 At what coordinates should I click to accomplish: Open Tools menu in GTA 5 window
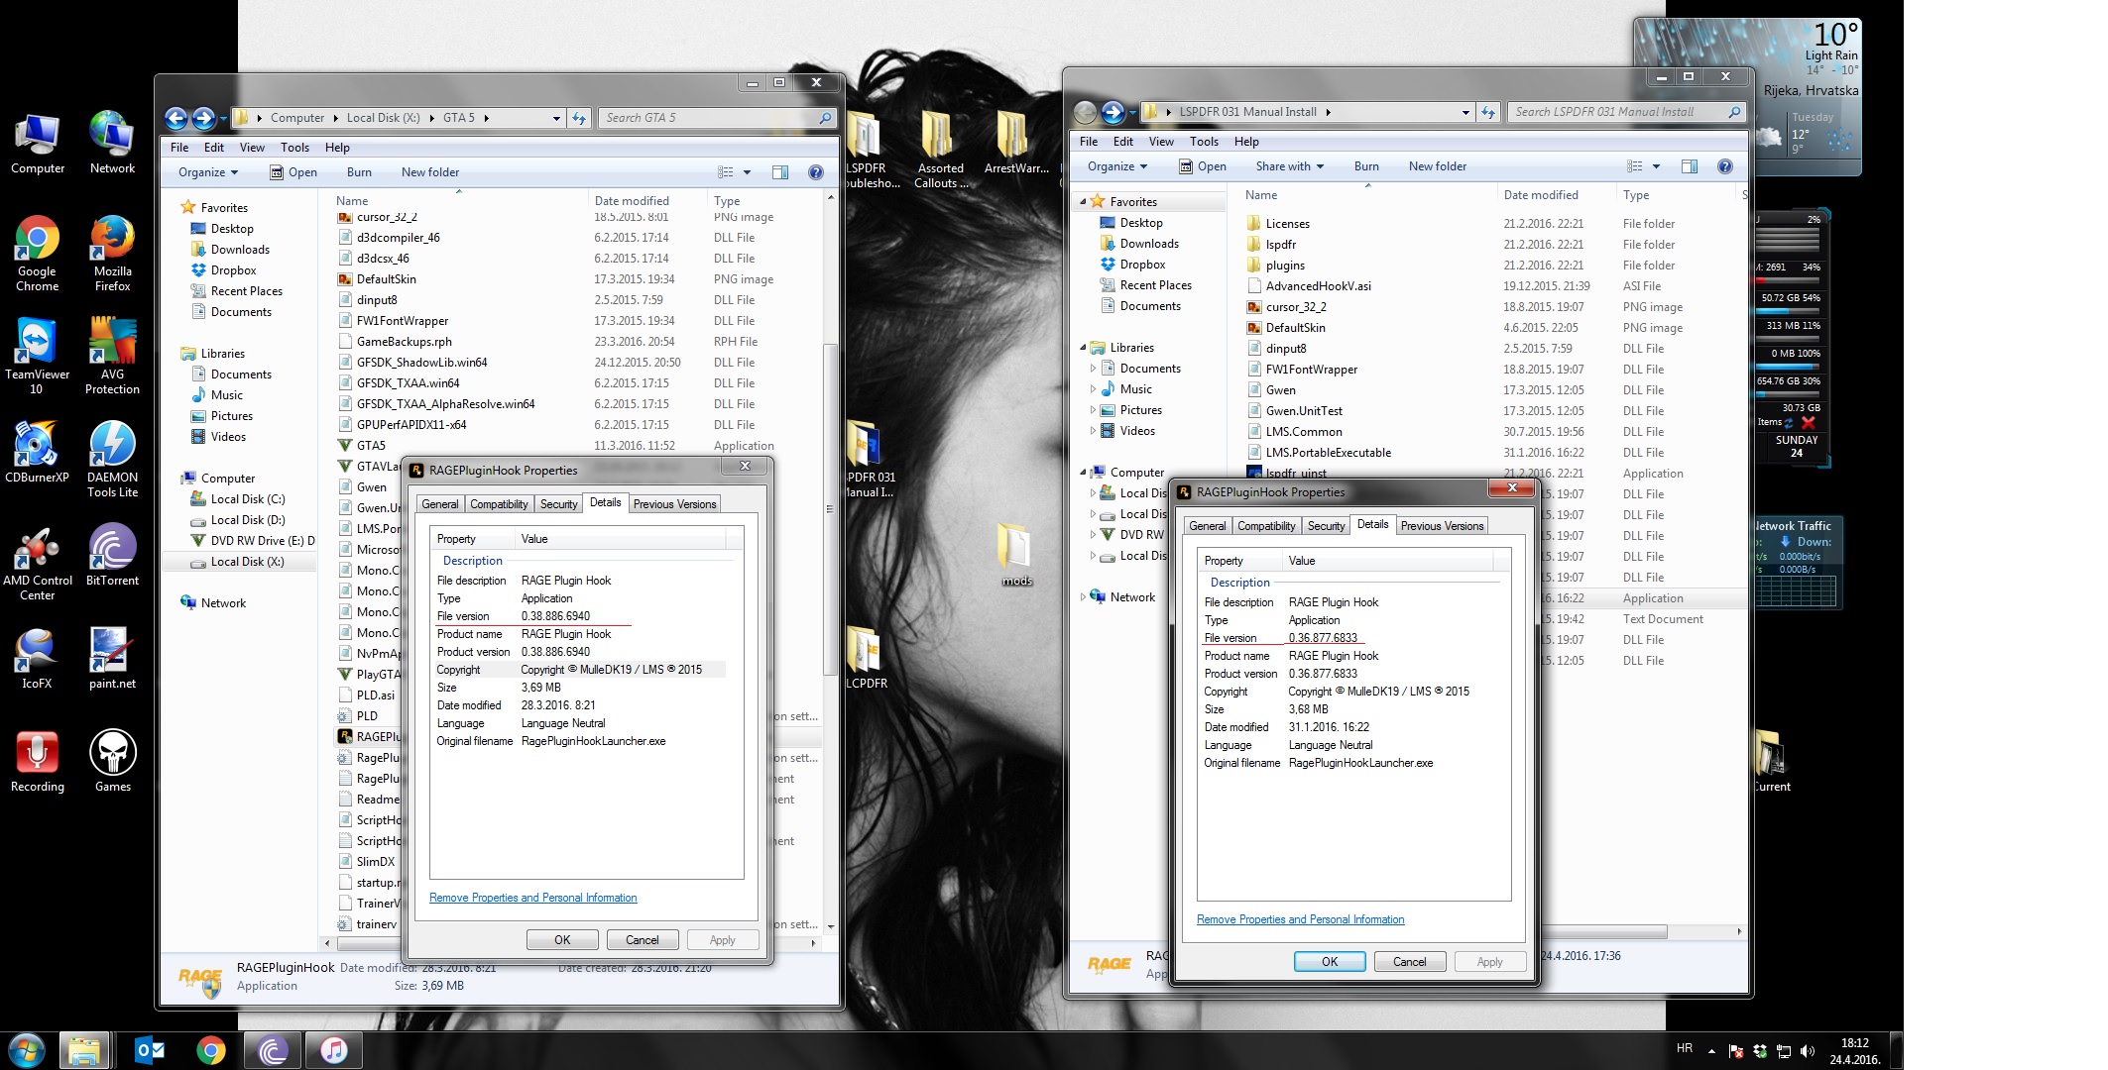tap(294, 148)
